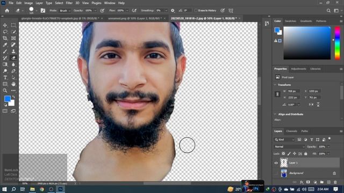The height and width of the screenshot is (193, 344).
Task: Select the Eraser tool in toolbox
Action: pos(13,58)
